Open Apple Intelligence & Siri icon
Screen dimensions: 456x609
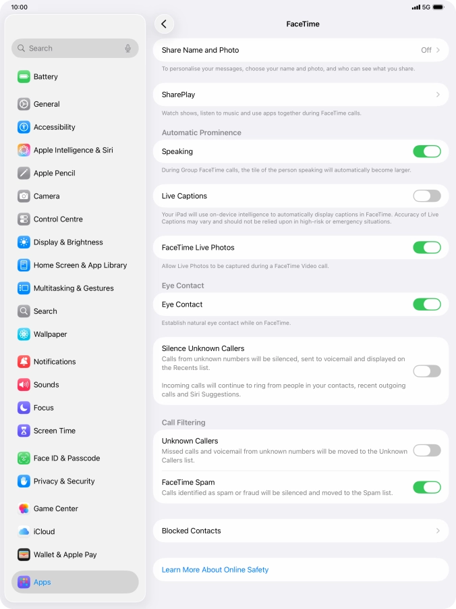[x=24, y=150]
